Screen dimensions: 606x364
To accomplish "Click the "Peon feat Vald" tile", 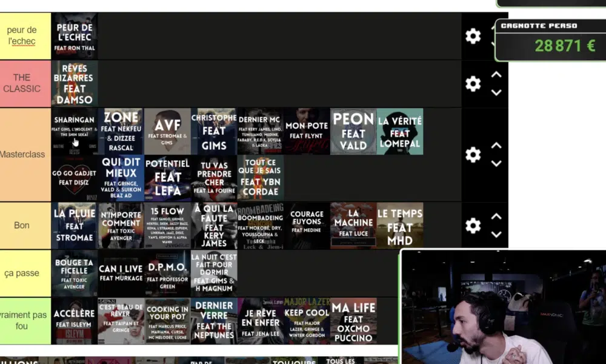I will (x=353, y=131).
